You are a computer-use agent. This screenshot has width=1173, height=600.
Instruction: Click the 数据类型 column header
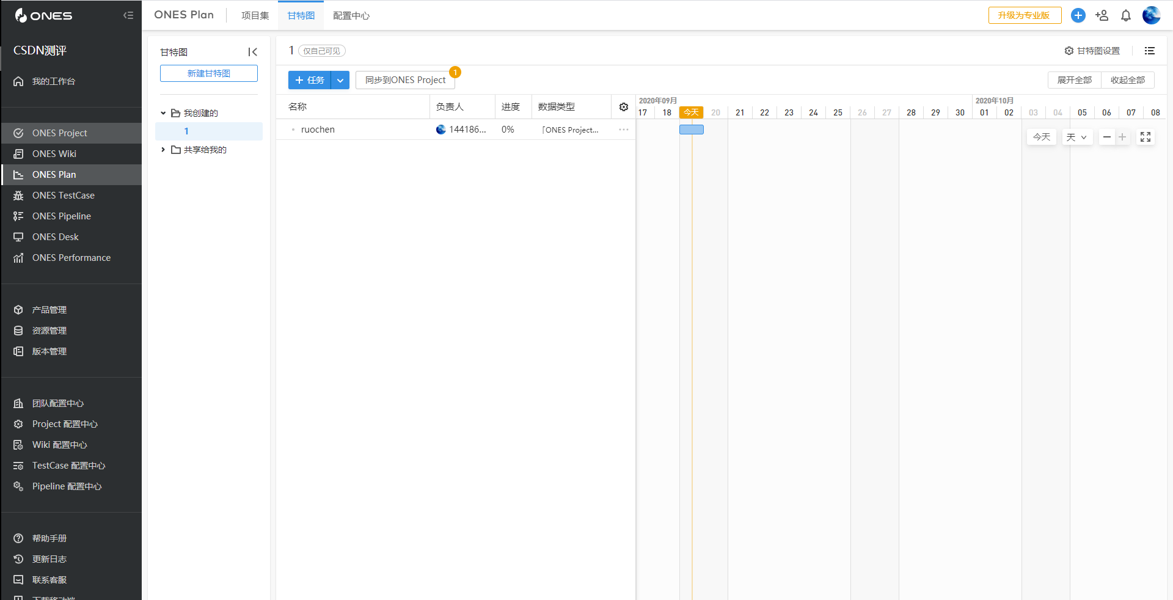click(x=571, y=106)
